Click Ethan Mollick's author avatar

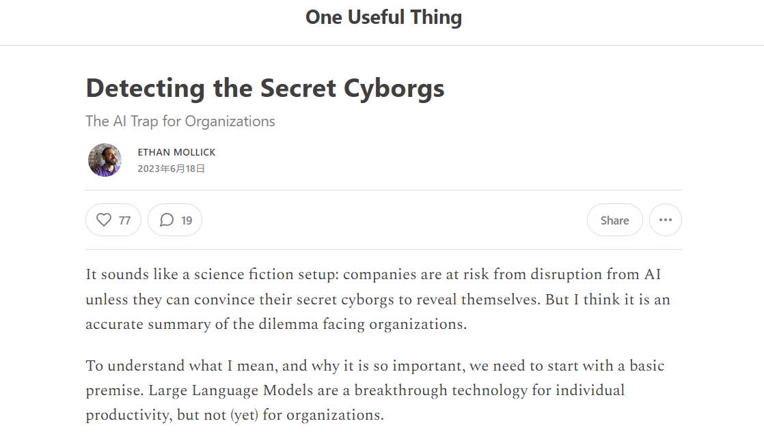[105, 160]
